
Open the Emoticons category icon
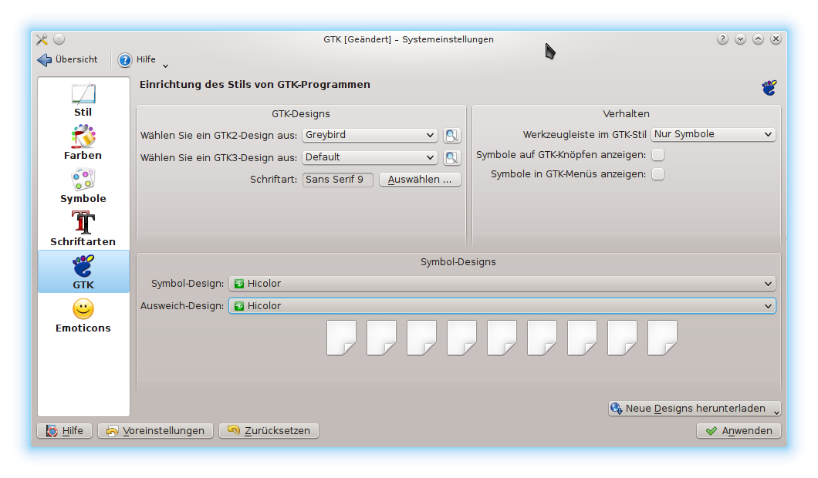point(83,309)
